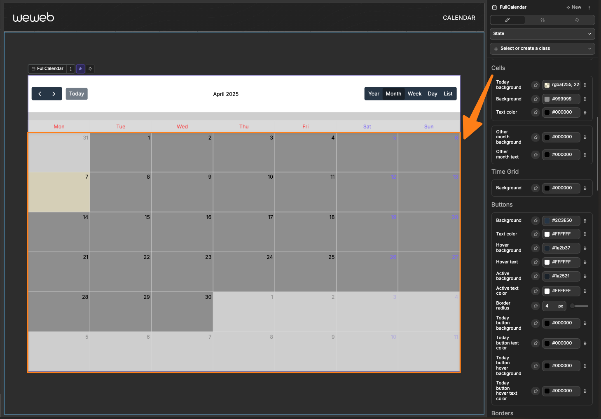The image size is (601, 419).
Task: Switch the calendar to Week view
Action: coord(414,94)
